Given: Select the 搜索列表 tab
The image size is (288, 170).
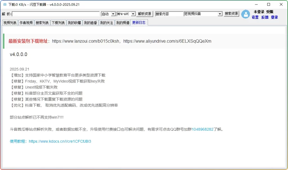Looking at the screenshot, I should (42, 23).
